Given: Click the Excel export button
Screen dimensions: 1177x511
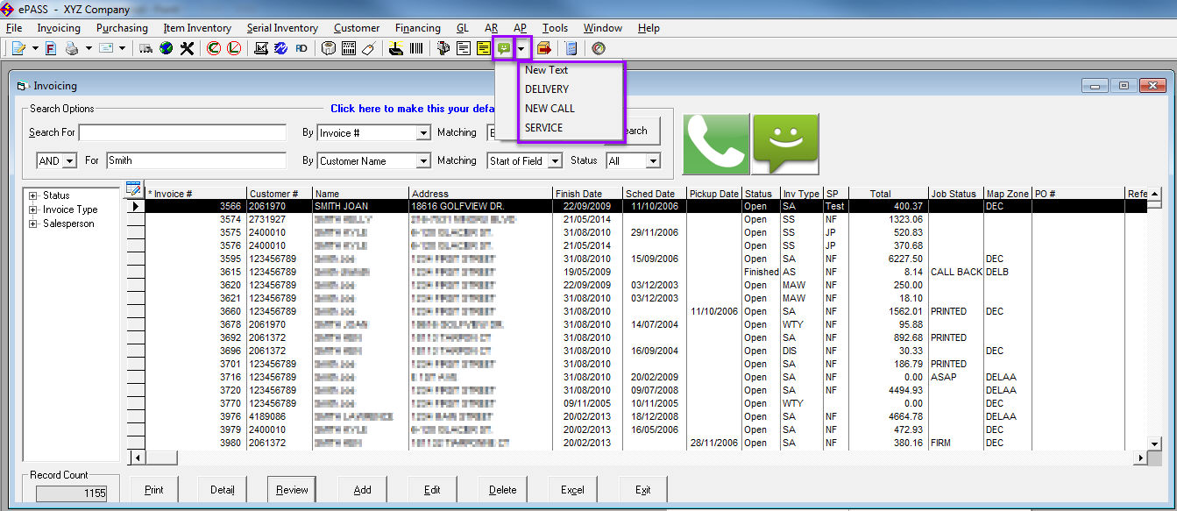Looking at the screenshot, I should [x=572, y=490].
